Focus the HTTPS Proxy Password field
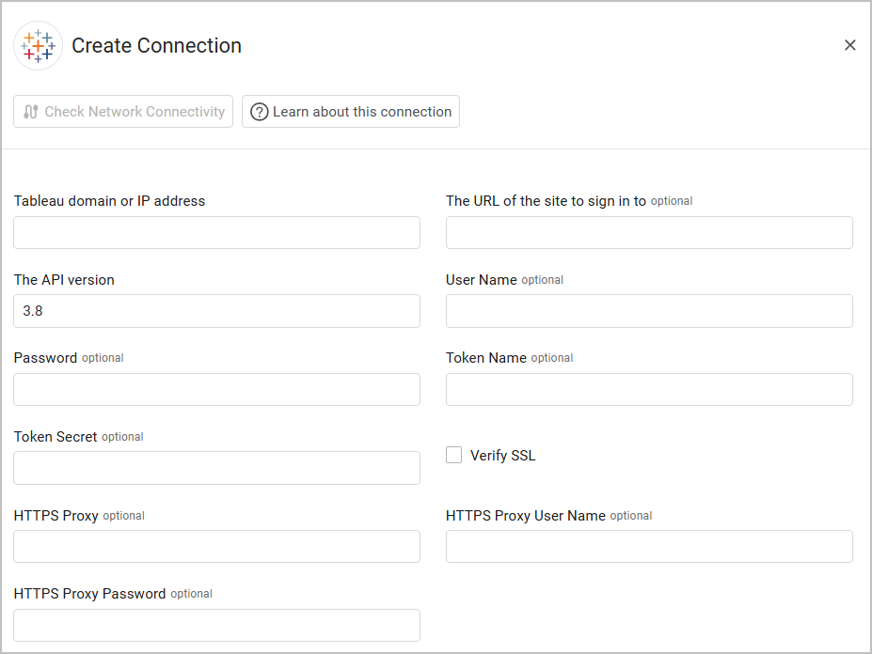Image resolution: width=872 pixels, height=654 pixels. coord(216,625)
